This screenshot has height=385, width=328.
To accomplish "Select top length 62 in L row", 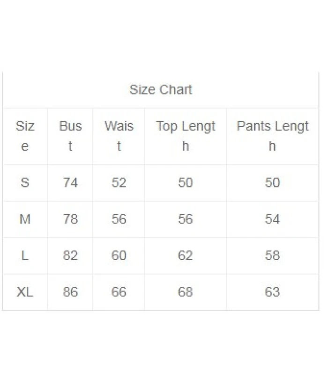I will [186, 255].
